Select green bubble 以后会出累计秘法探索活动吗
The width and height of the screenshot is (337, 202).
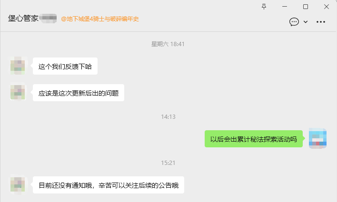(254, 139)
